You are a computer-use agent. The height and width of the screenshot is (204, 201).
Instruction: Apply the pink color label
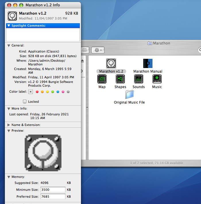63,92
